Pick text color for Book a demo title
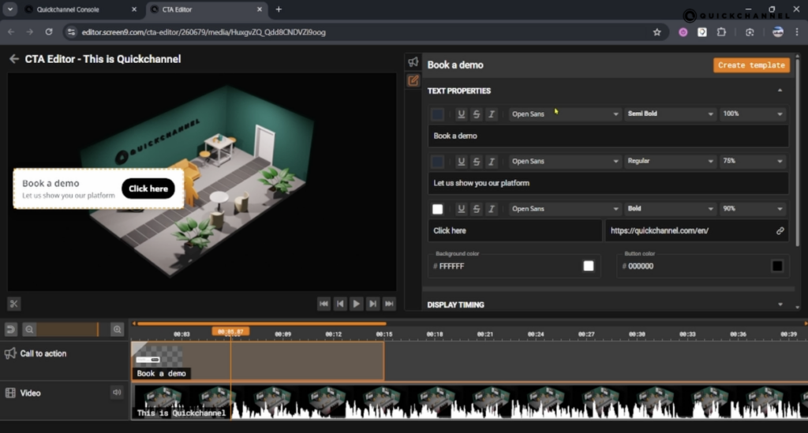This screenshot has width=808, height=433. pos(437,114)
